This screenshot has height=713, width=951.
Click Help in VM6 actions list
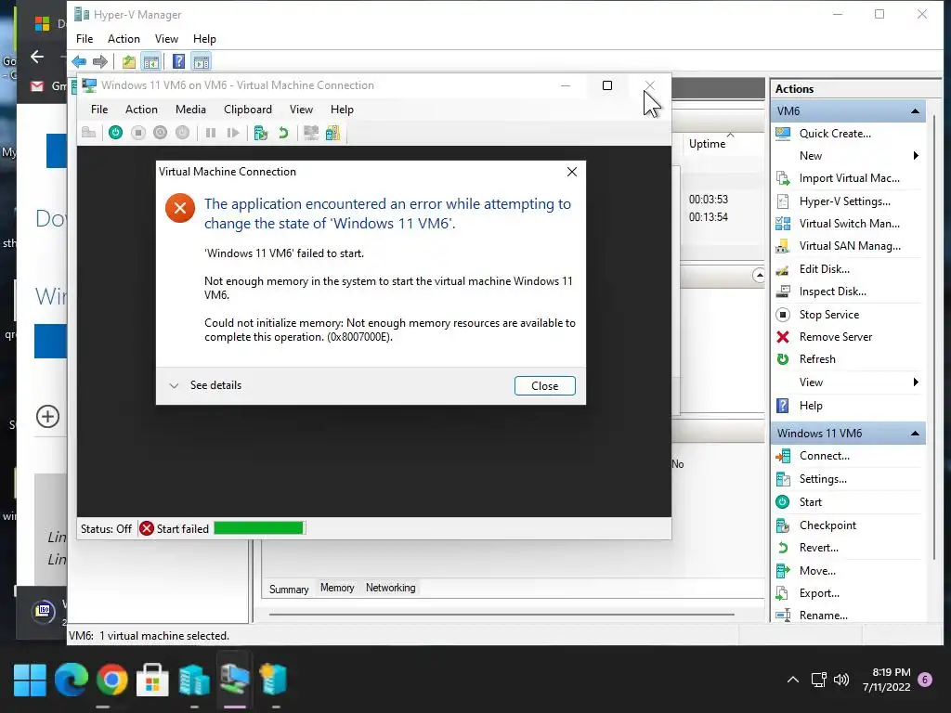[810, 406]
